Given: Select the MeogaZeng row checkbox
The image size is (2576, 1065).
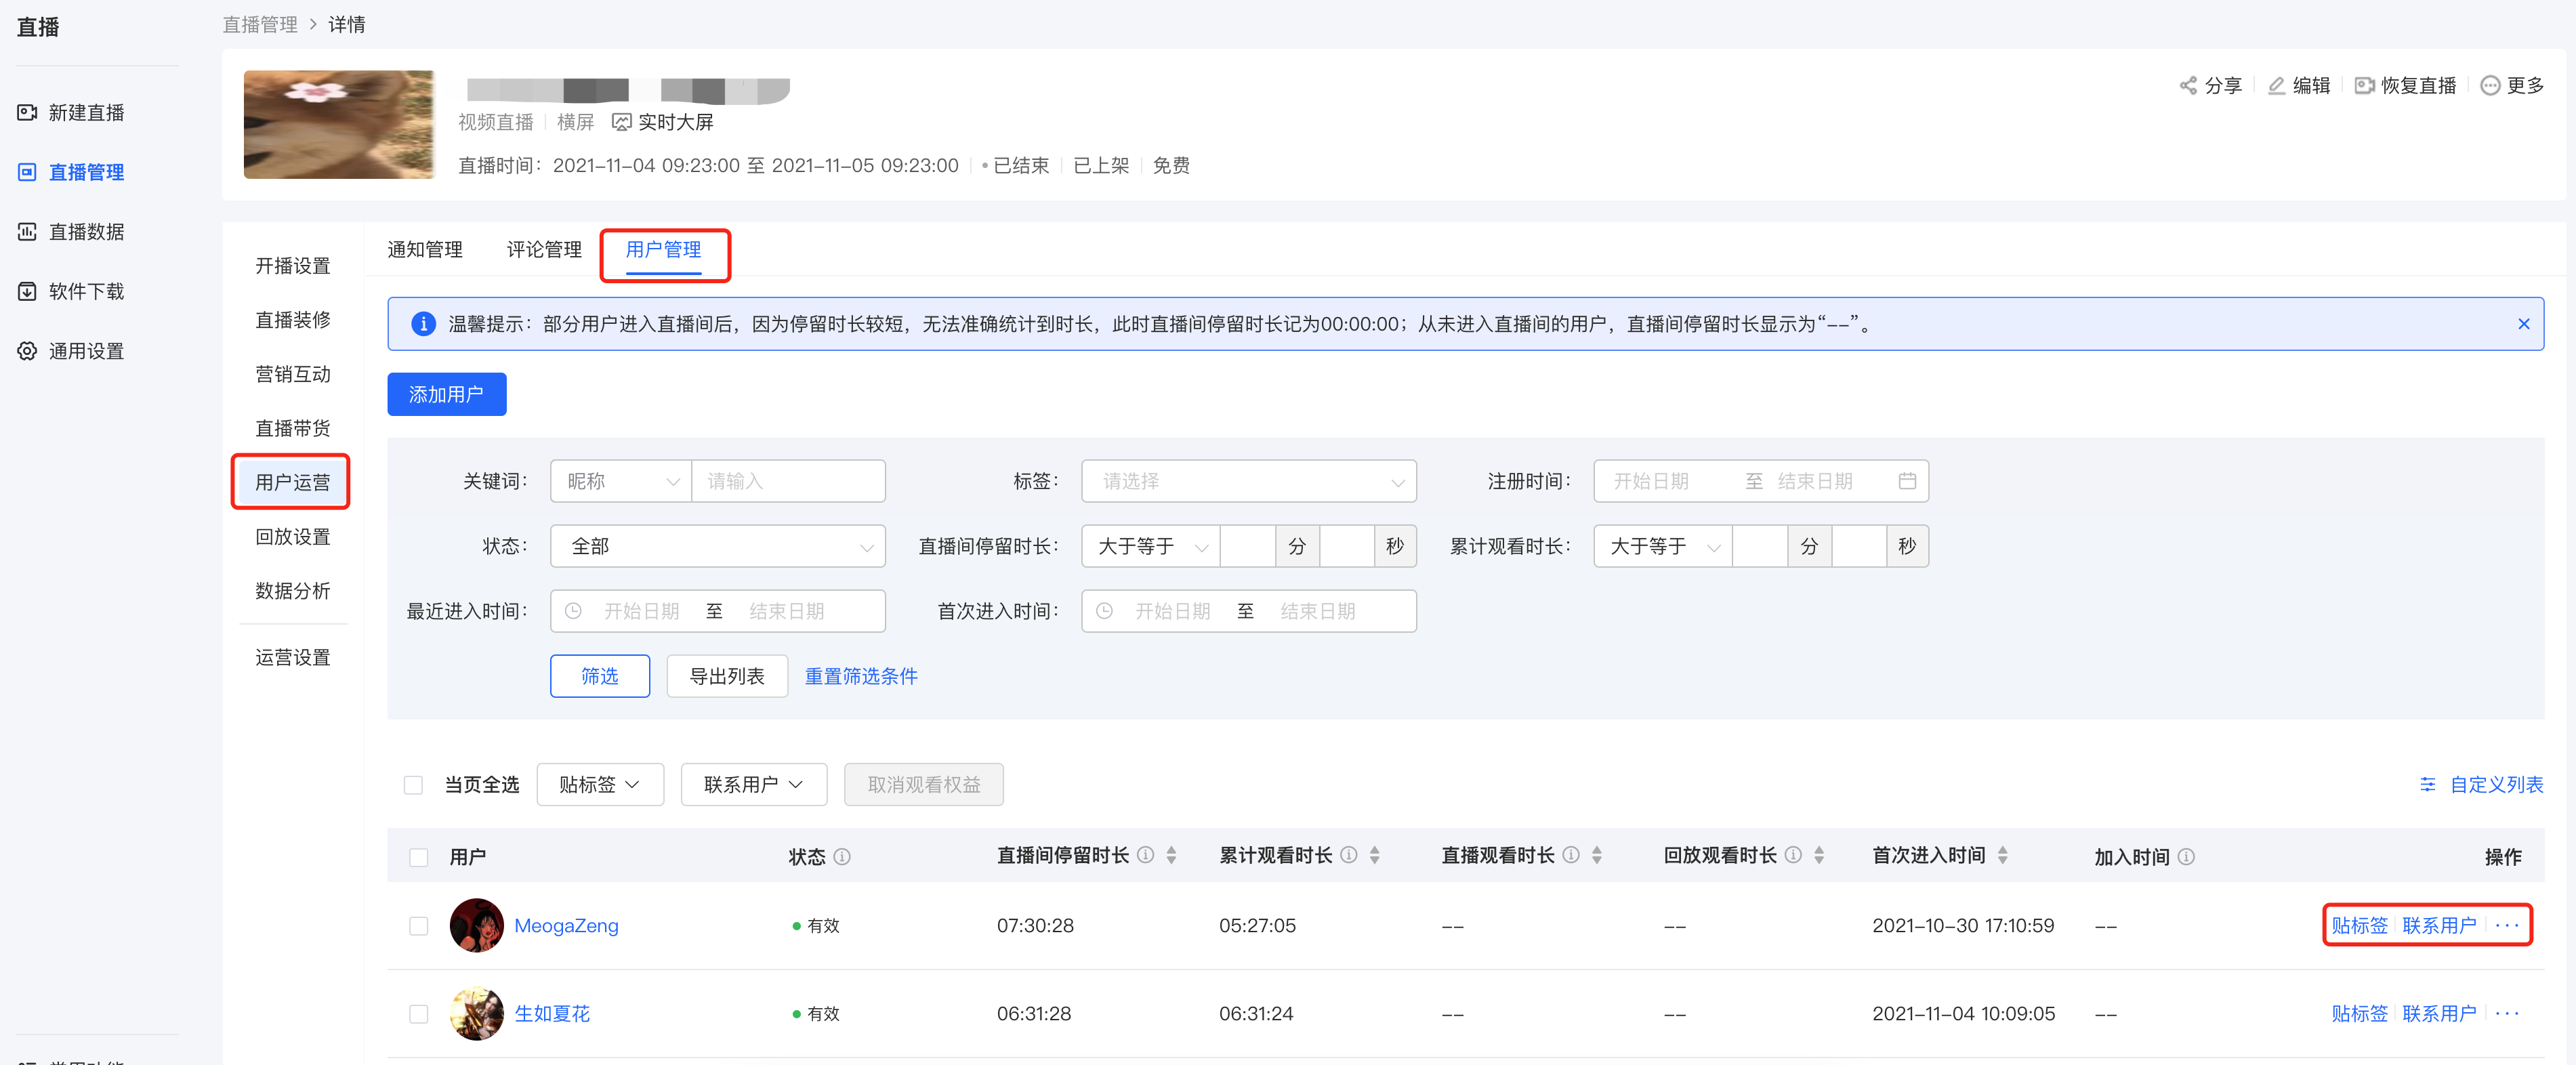Looking at the screenshot, I should (419, 926).
